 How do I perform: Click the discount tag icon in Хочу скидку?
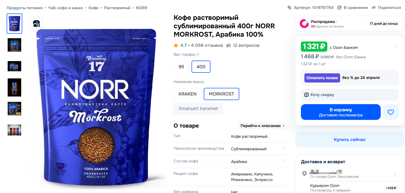(306, 95)
